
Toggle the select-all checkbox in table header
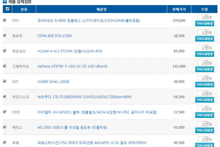[7, 9]
